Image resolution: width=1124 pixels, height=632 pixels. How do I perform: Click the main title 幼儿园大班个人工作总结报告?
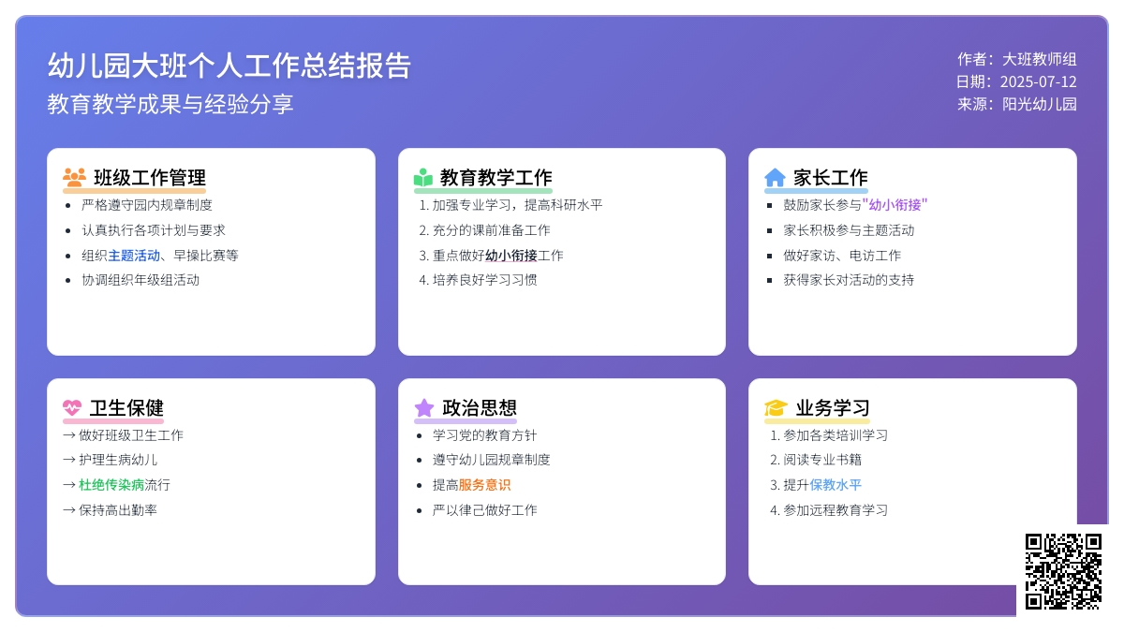pos(229,66)
